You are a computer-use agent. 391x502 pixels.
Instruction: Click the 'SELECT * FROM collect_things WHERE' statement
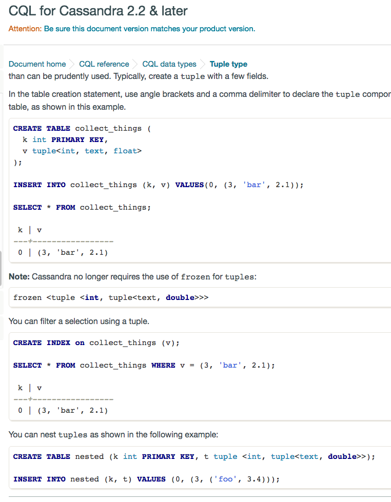[x=144, y=365]
